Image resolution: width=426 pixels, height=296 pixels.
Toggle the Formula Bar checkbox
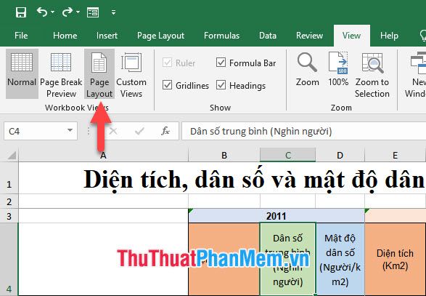221,63
